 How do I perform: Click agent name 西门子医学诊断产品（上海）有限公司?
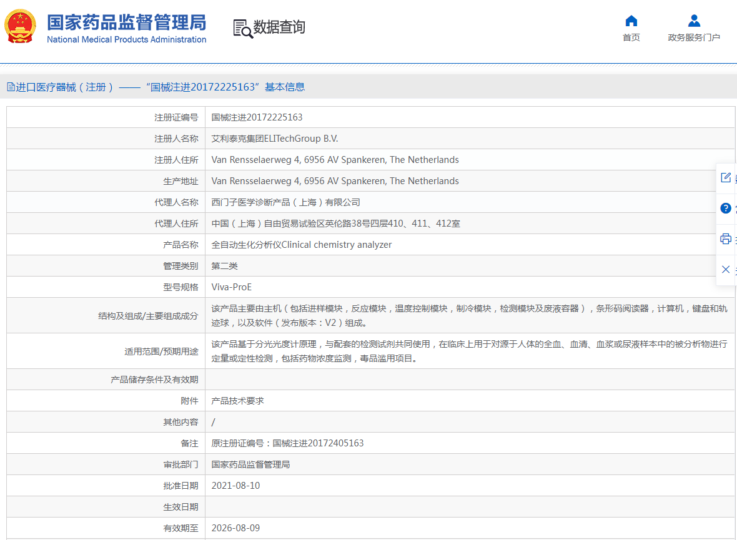click(286, 202)
